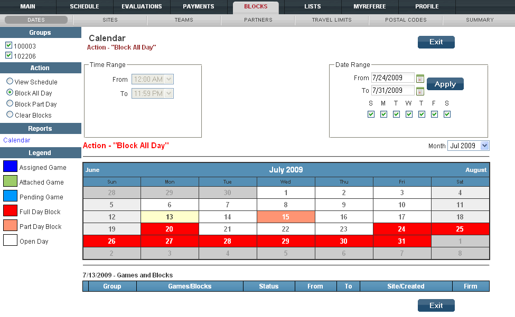Select July 31 on the calendar

[401, 241]
